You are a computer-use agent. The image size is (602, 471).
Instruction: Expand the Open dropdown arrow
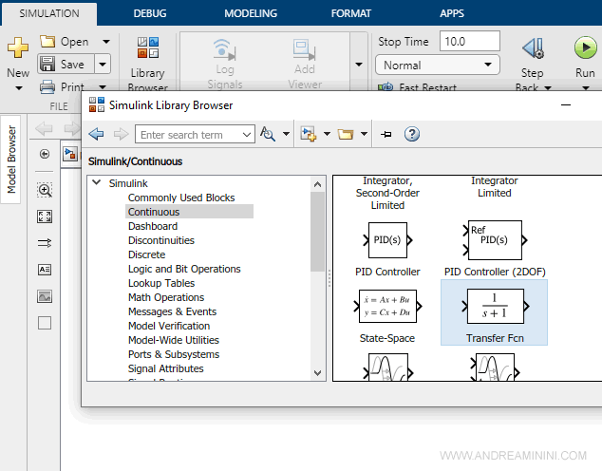click(106, 41)
